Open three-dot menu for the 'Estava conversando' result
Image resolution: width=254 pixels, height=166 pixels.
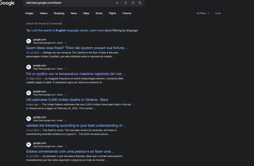point(66,146)
